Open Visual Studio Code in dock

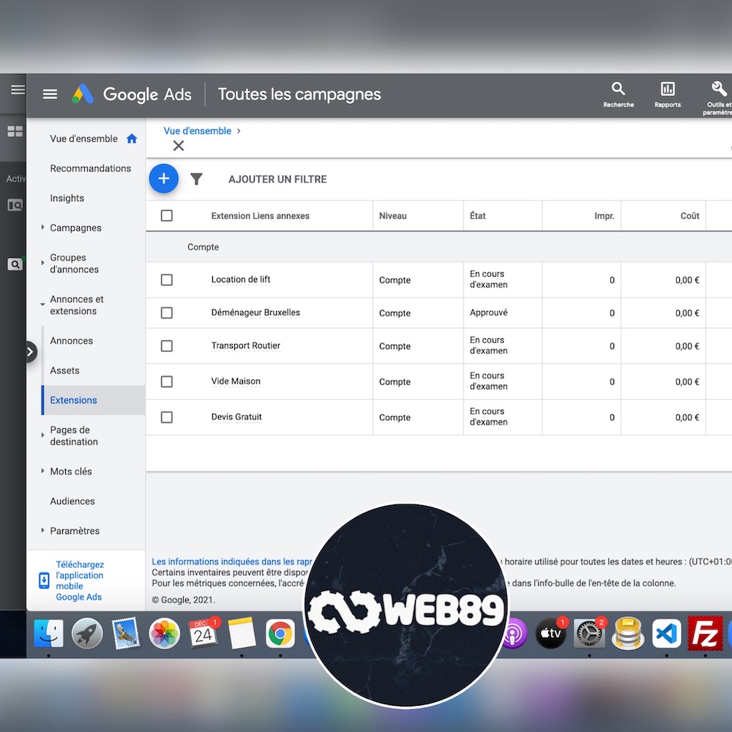667,633
